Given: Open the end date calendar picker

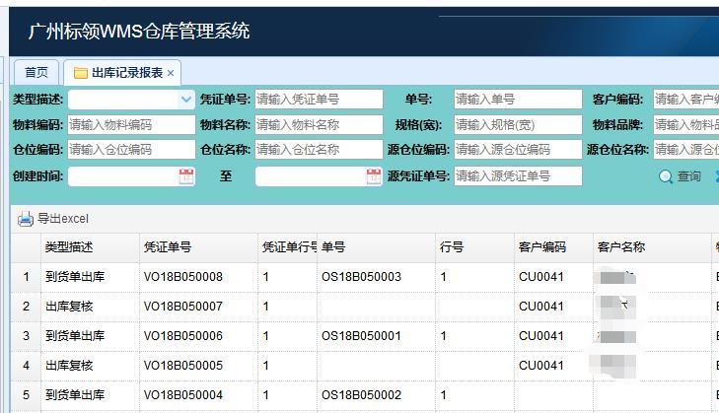Looking at the screenshot, I should click(374, 176).
